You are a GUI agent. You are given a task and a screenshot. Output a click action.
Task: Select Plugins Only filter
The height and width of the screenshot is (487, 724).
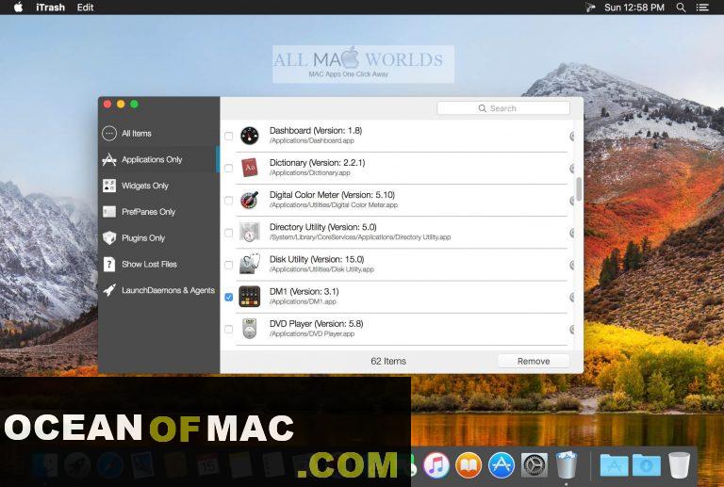click(158, 238)
